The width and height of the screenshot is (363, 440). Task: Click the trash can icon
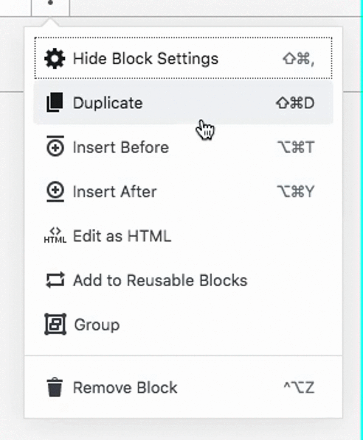tap(55, 387)
